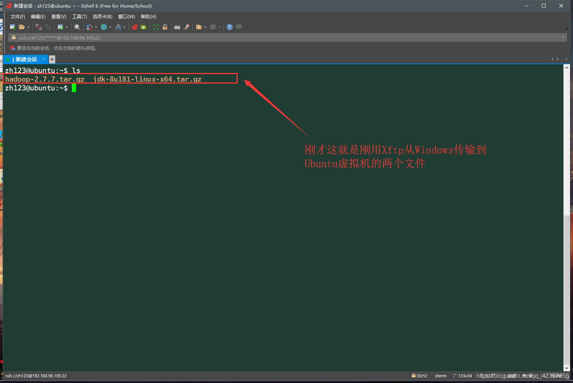Click the New Session toolbar icon
Image resolution: width=573 pixels, height=383 pixels.
(x=13, y=27)
